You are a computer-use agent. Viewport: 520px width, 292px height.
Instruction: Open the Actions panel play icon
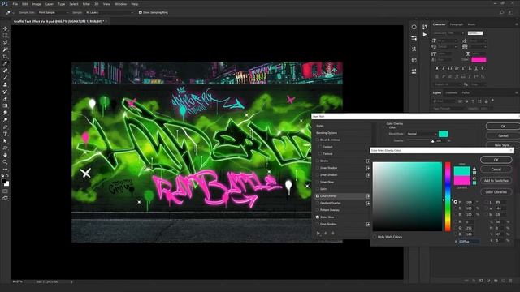point(425,34)
